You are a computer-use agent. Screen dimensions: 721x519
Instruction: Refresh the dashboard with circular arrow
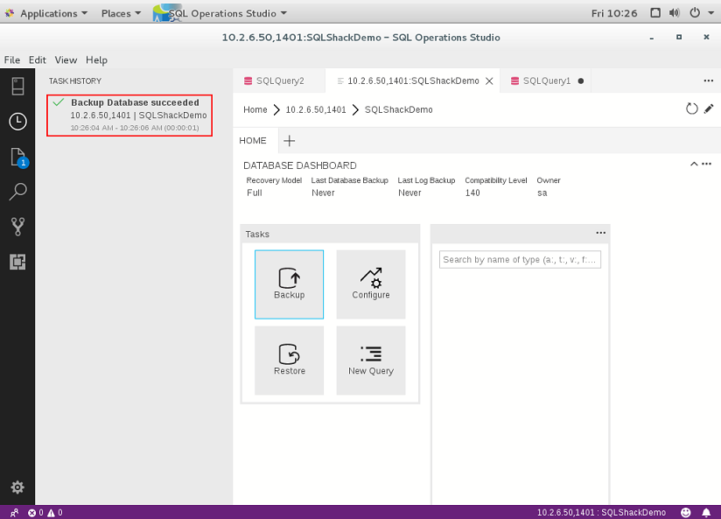691,109
